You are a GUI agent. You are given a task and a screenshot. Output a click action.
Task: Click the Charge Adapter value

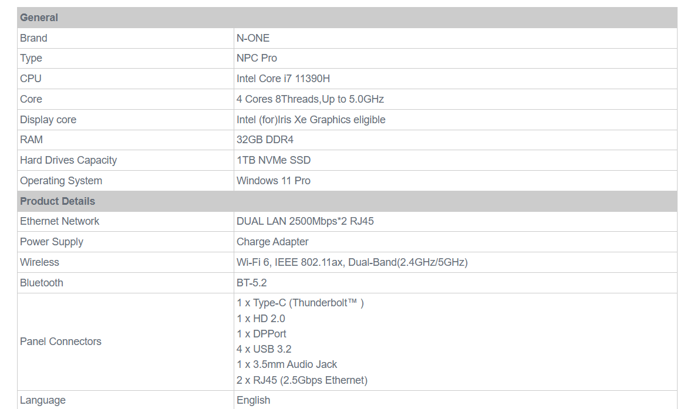pos(272,242)
